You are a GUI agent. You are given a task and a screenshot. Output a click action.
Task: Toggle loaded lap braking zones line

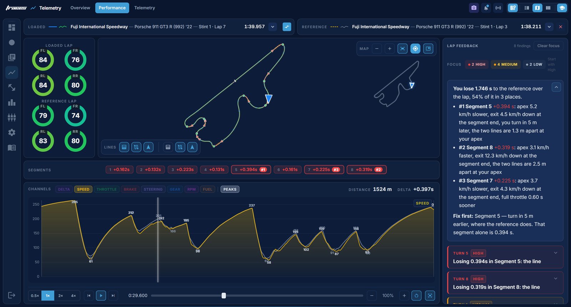click(x=124, y=147)
